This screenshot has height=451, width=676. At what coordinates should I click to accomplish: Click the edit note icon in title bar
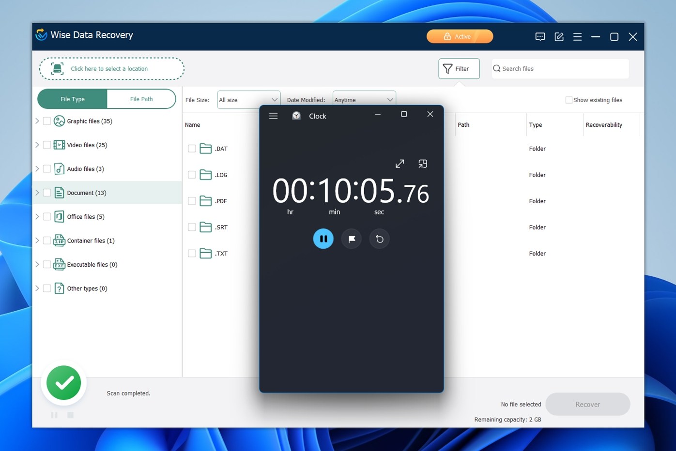coord(559,37)
